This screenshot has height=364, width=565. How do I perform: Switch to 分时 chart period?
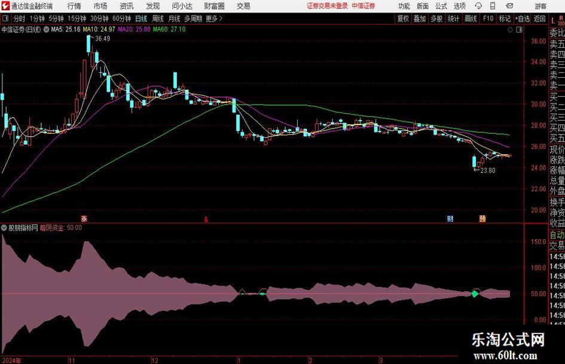click(19, 19)
